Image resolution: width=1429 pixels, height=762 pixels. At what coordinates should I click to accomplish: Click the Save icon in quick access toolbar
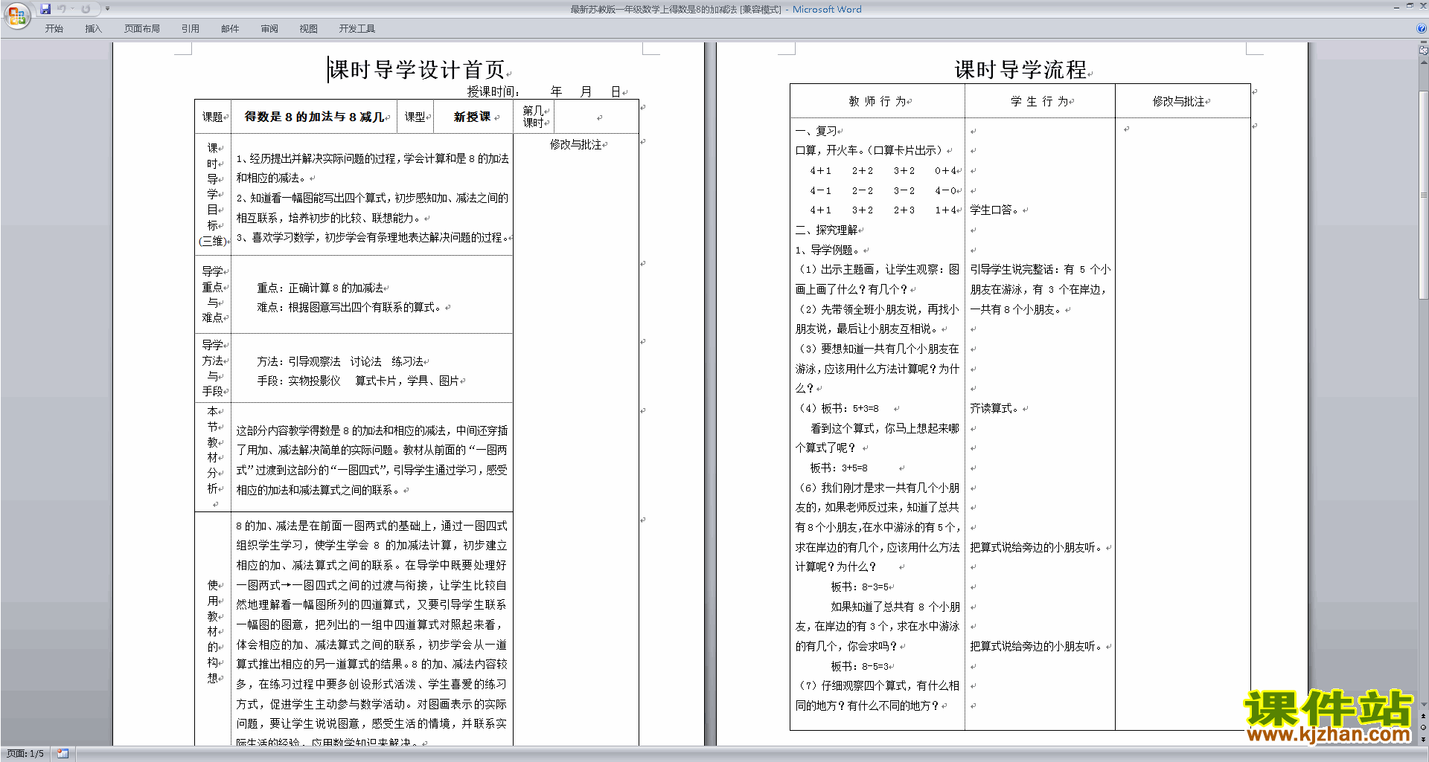(x=45, y=9)
